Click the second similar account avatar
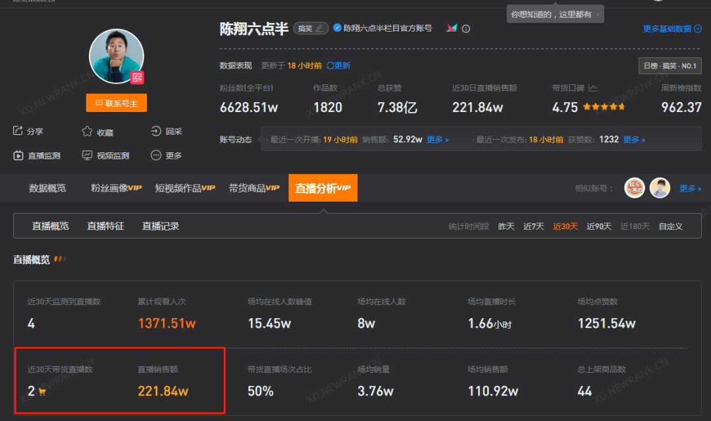The width and height of the screenshot is (711, 421). point(660,188)
